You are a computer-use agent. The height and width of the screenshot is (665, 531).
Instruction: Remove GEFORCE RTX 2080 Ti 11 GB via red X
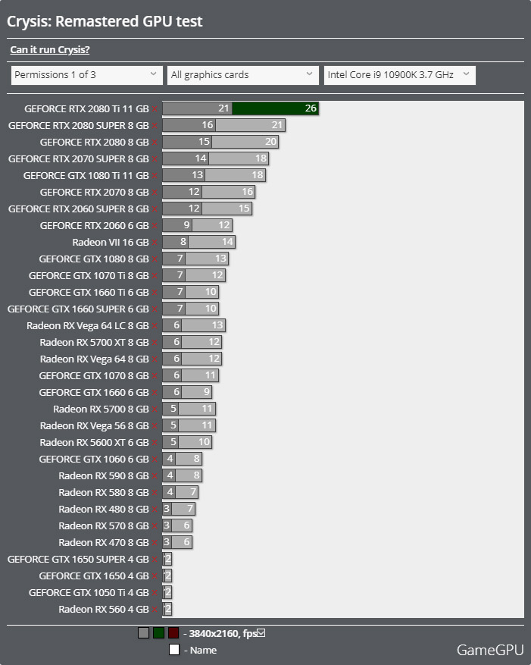pos(155,109)
